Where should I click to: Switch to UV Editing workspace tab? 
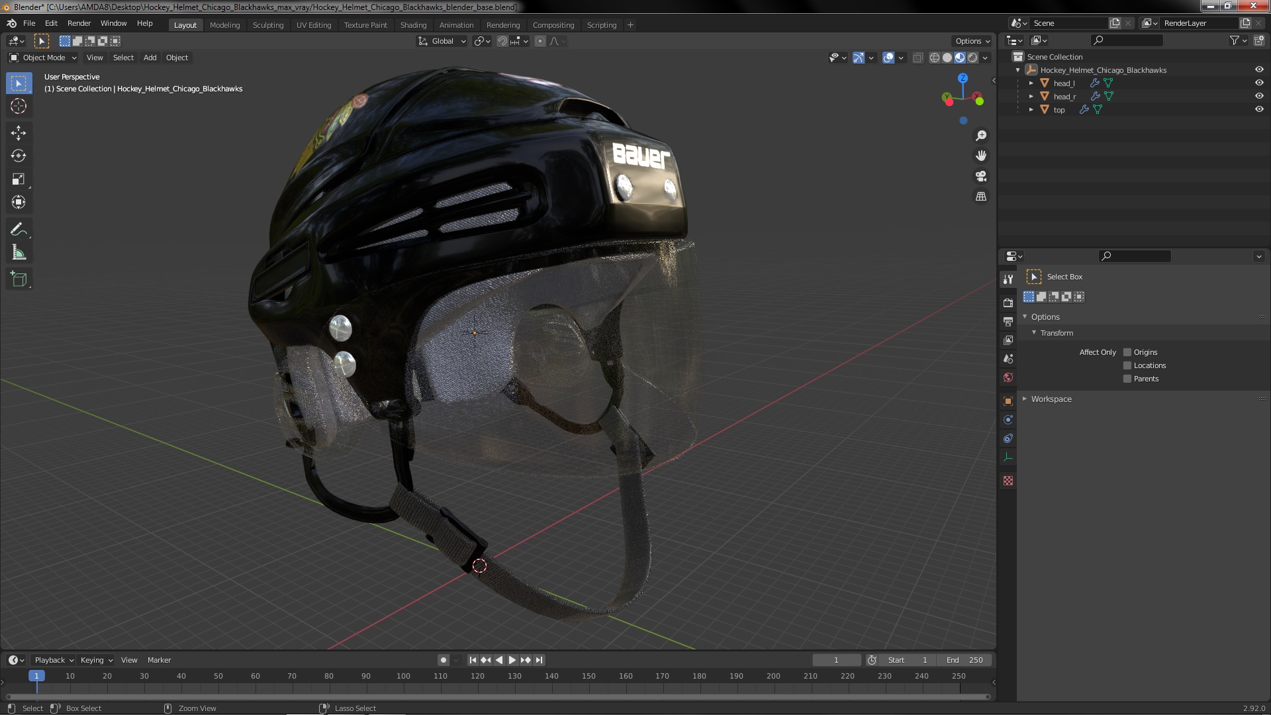(314, 25)
